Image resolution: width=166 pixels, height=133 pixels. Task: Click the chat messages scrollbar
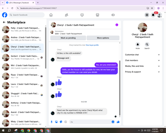point(120,88)
